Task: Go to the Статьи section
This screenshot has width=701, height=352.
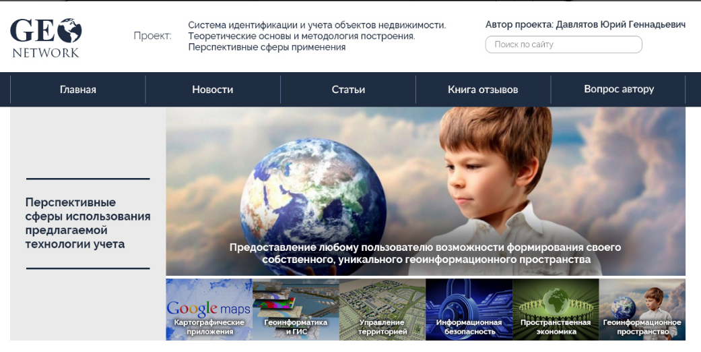Action: 348,90
